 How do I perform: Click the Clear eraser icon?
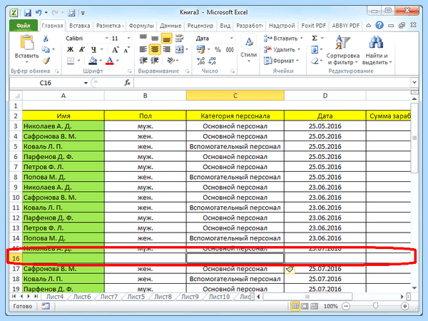click(x=315, y=61)
